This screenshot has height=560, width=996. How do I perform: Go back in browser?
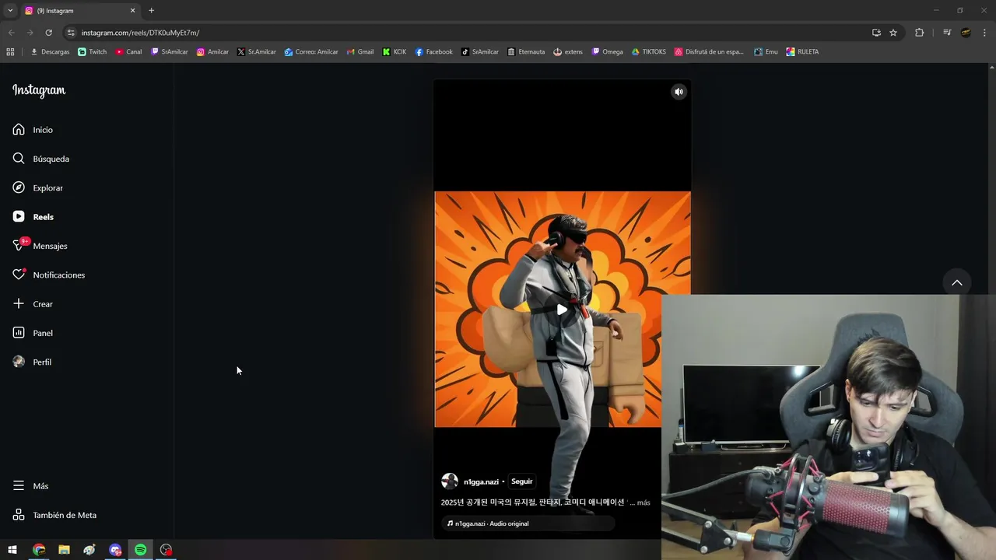[11, 33]
